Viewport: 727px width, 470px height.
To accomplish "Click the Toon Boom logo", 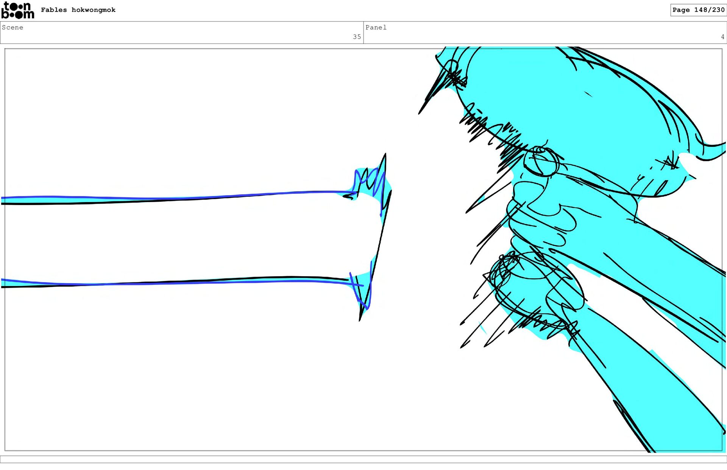I will [x=17, y=10].
